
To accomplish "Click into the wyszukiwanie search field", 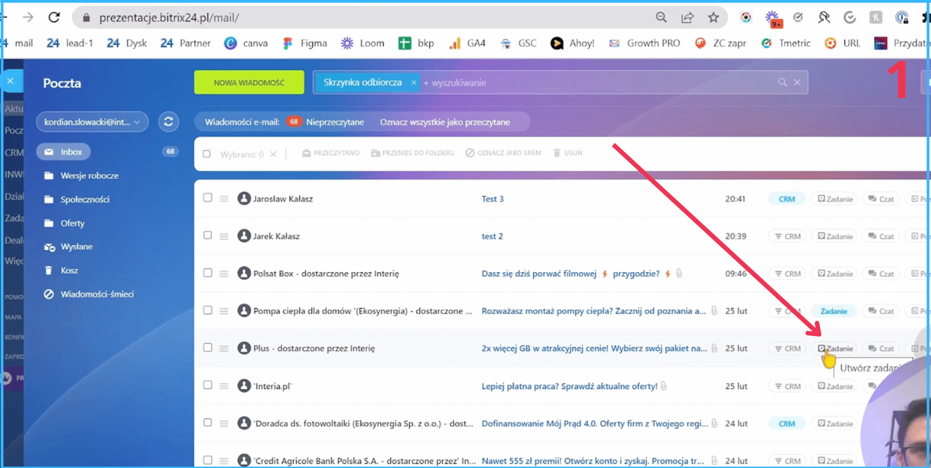I will [x=591, y=83].
